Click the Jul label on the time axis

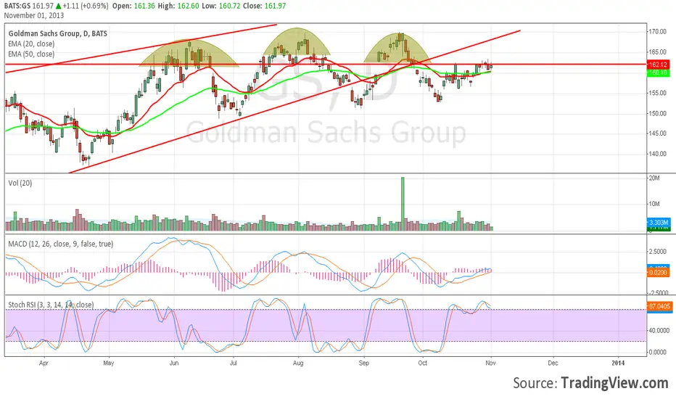234,363
